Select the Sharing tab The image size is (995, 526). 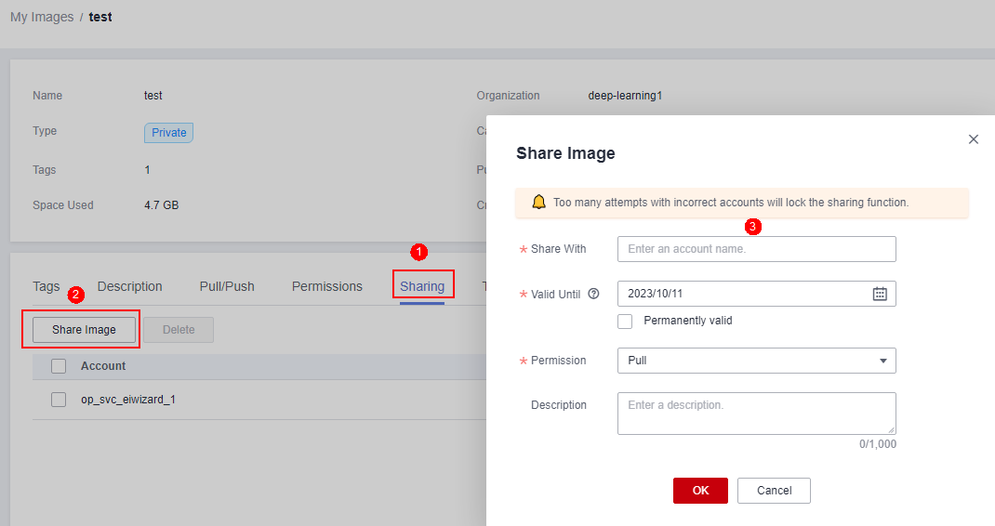422,286
